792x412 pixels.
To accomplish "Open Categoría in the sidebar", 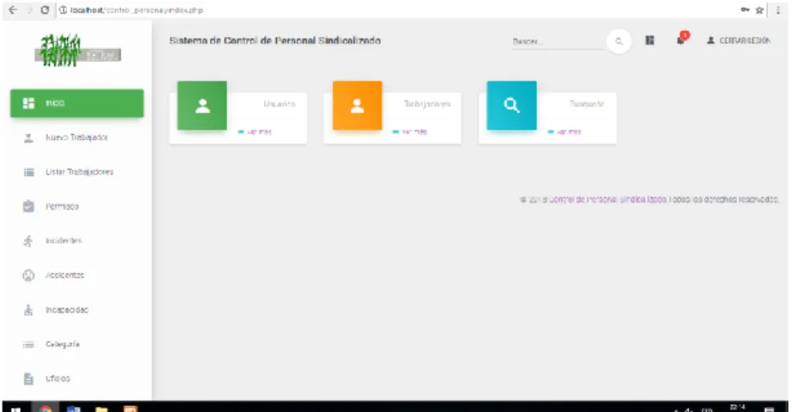I will 77,344.
